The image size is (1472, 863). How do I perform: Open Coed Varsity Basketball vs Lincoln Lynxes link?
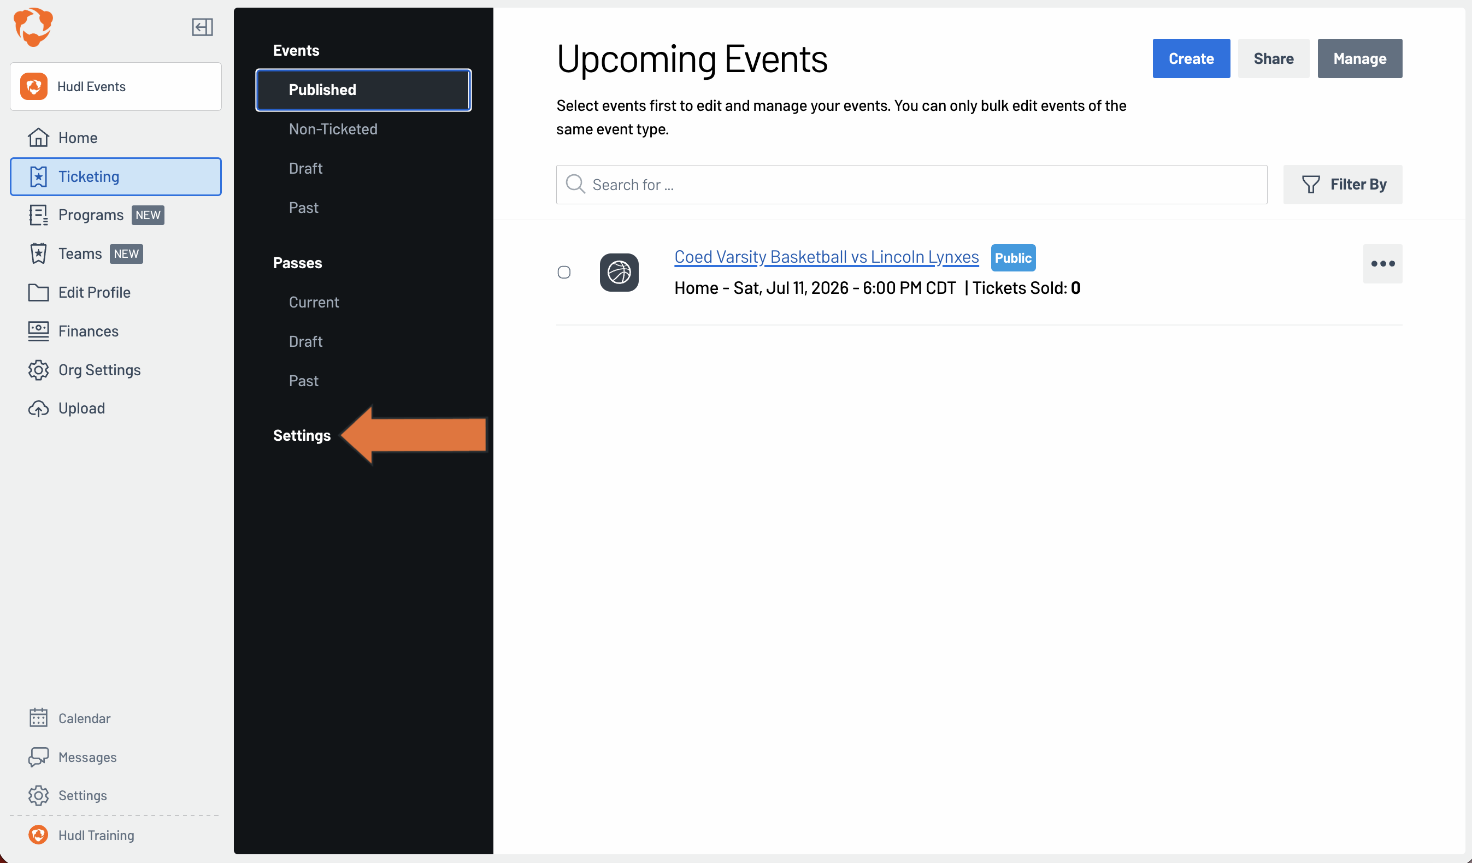click(x=827, y=257)
